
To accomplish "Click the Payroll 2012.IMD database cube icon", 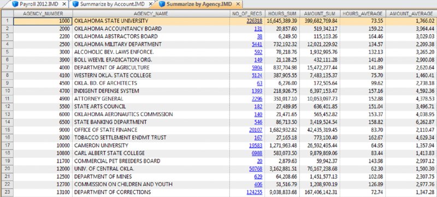I will point(15,4).
